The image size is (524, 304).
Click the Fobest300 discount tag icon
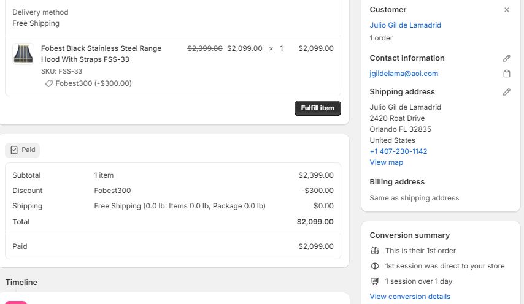point(49,83)
